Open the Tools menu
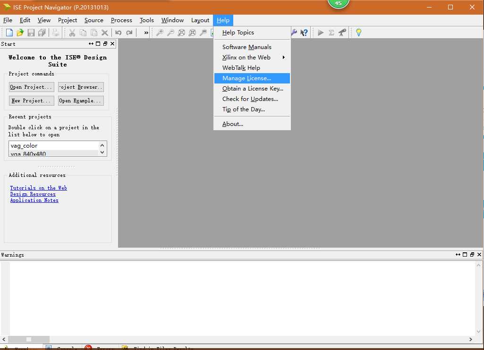484x350 pixels. pos(147,20)
